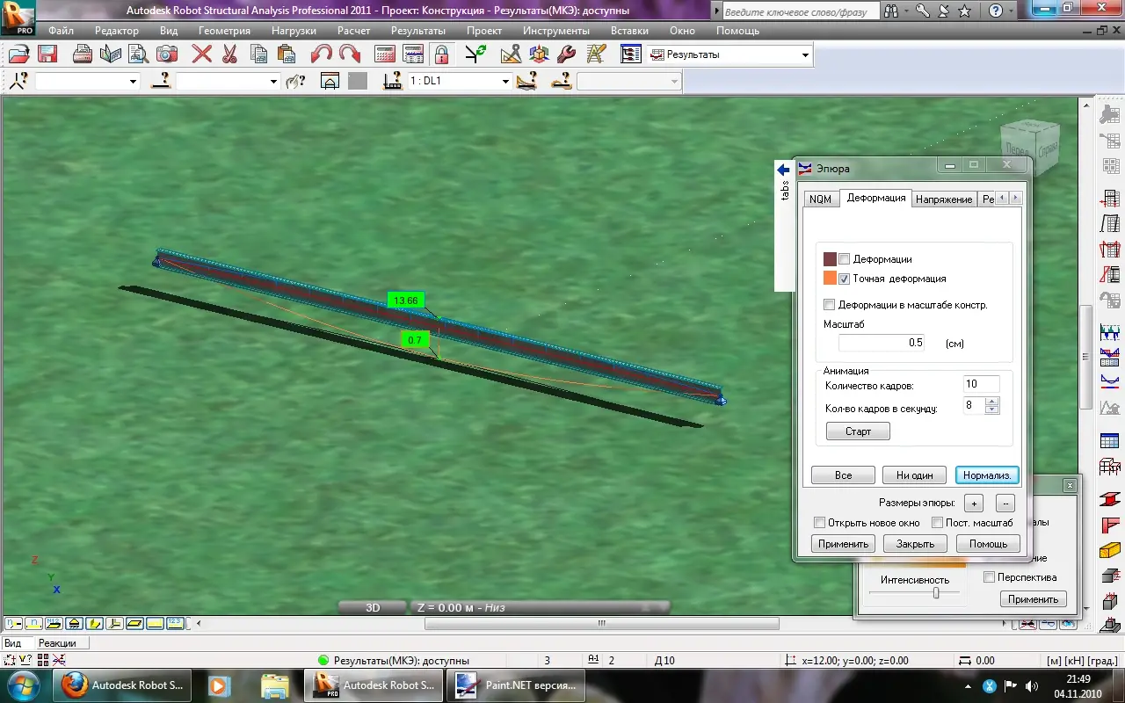
Task: Click the redo arrow icon
Action: coord(350,54)
